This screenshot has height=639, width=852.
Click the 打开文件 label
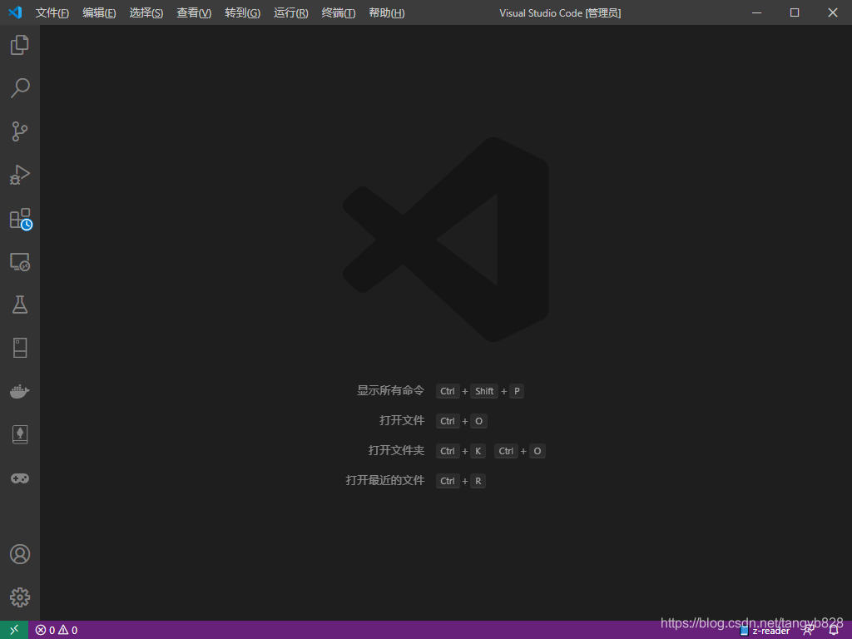coord(402,420)
